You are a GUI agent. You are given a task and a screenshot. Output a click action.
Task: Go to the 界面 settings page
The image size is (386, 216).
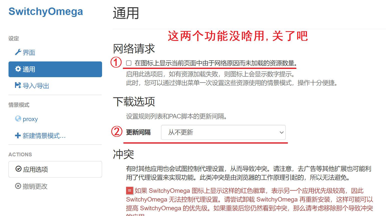tap(29, 52)
